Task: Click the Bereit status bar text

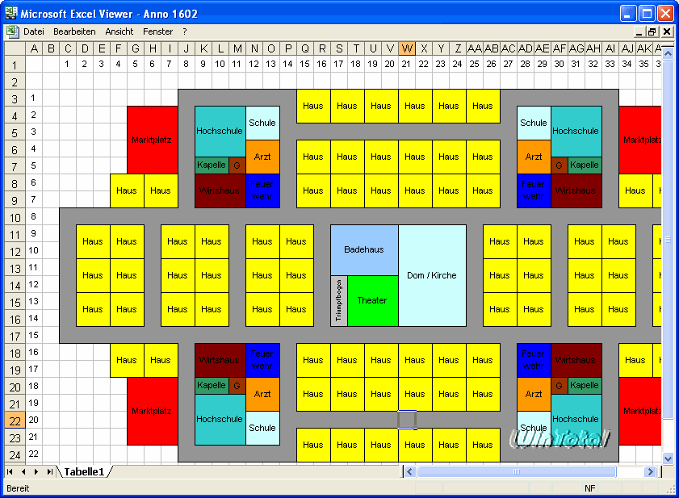Action: coord(18,488)
